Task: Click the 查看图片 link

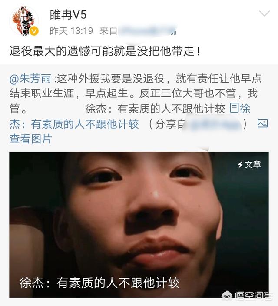Action: pyautogui.click(x=31, y=139)
